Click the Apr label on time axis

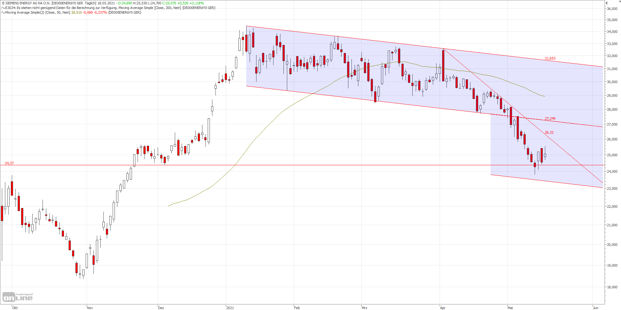coord(442,308)
